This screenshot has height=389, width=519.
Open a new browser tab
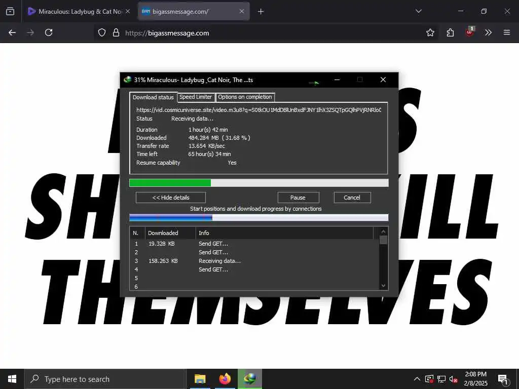click(261, 12)
